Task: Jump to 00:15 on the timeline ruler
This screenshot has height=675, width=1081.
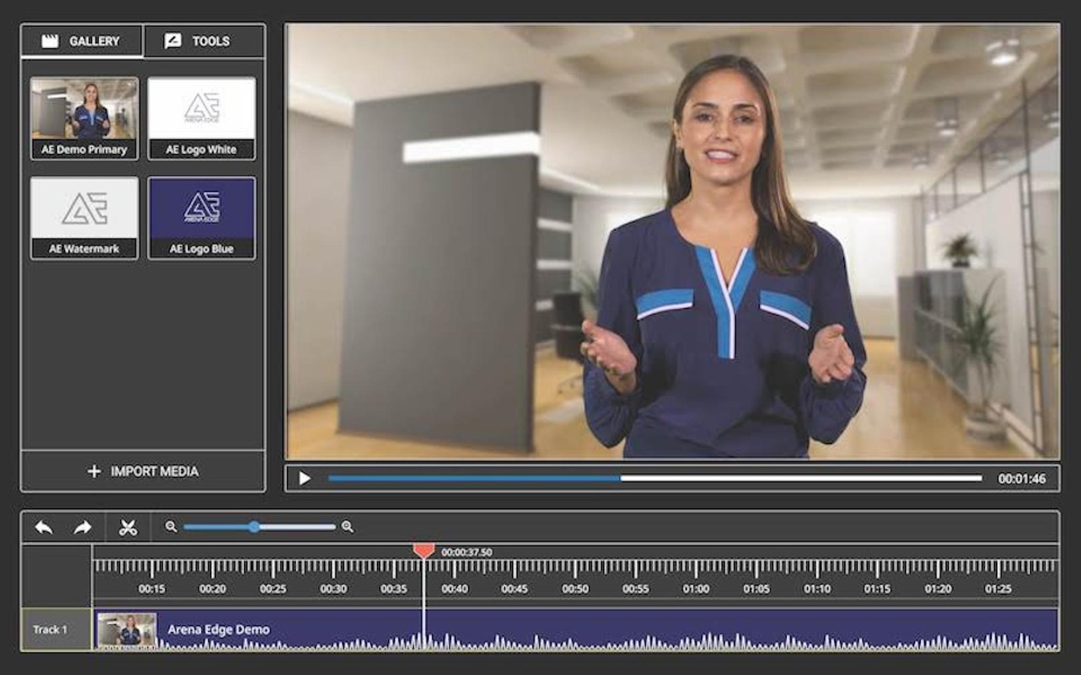Action: [152, 589]
